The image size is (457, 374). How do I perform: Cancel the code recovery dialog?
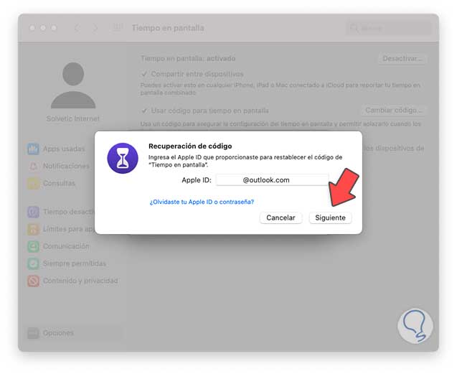coord(281,218)
